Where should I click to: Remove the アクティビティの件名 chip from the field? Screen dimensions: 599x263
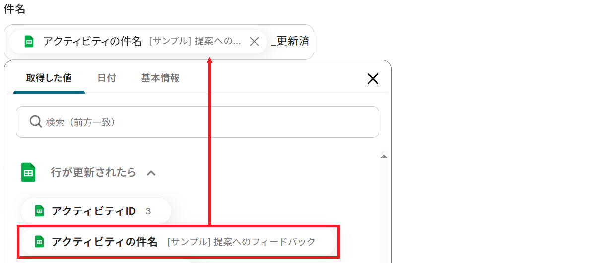(x=254, y=42)
